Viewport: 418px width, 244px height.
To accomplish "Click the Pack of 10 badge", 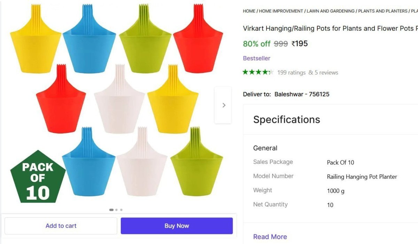I will [x=38, y=176].
